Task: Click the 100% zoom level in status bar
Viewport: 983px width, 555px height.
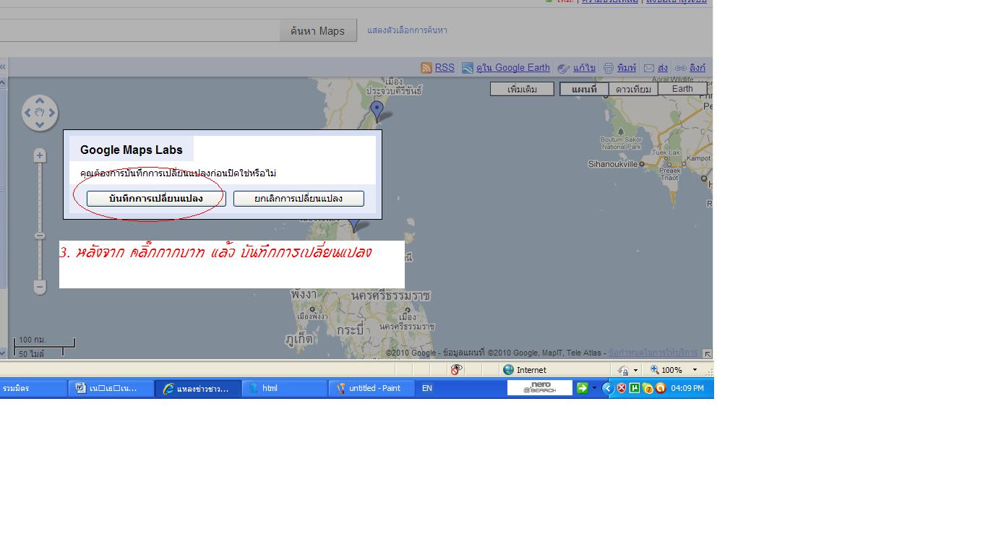Action: [x=671, y=370]
